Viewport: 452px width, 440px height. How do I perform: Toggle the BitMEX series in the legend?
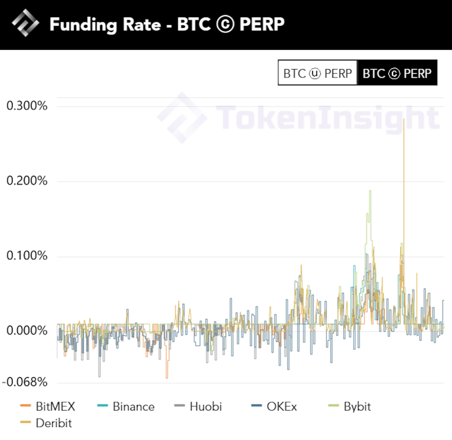point(55,407)
